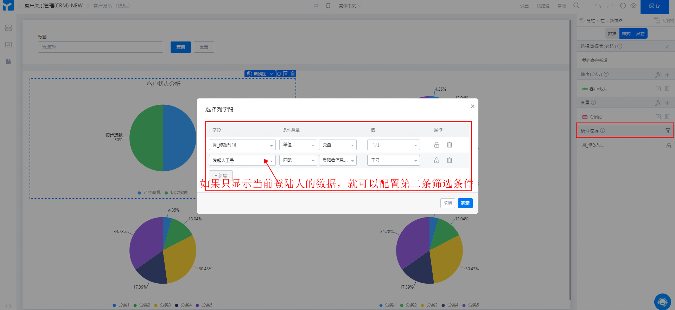Click the copy icon on widget toolbar

pyautogui.click(x=286, y=74)
